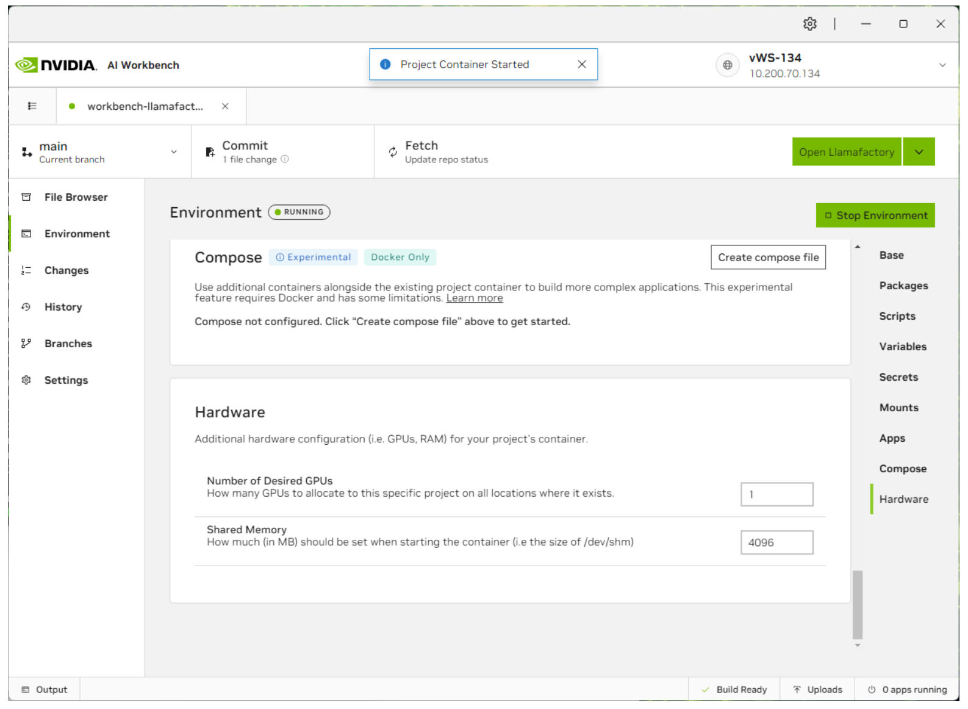The image size is (968, 709).
Task: Go to Branches in sidebar
Action: tap(68, 344)
